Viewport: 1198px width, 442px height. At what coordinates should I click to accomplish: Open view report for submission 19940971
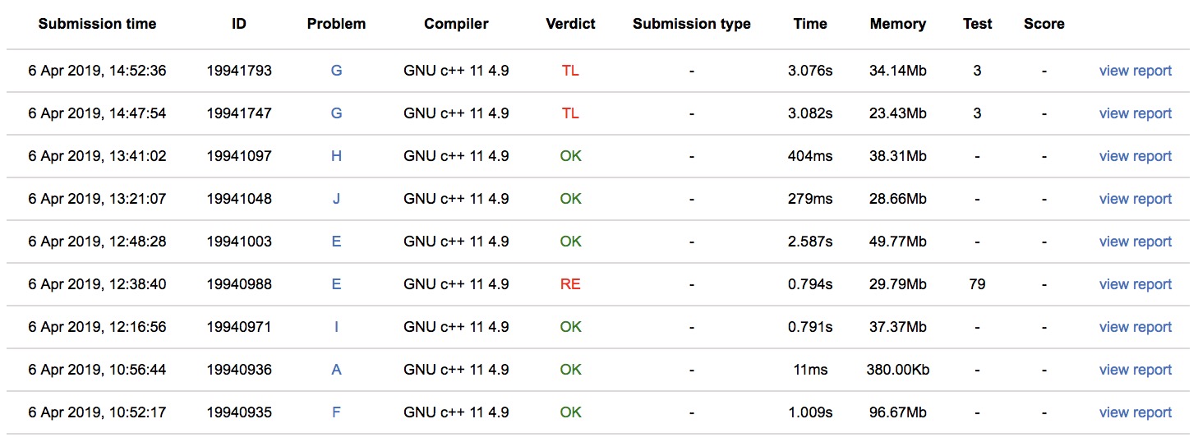1135,327
